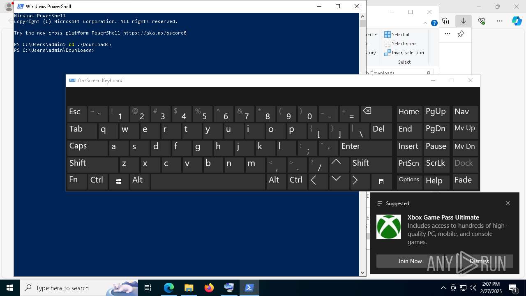Open Edge collections icon

445,21
